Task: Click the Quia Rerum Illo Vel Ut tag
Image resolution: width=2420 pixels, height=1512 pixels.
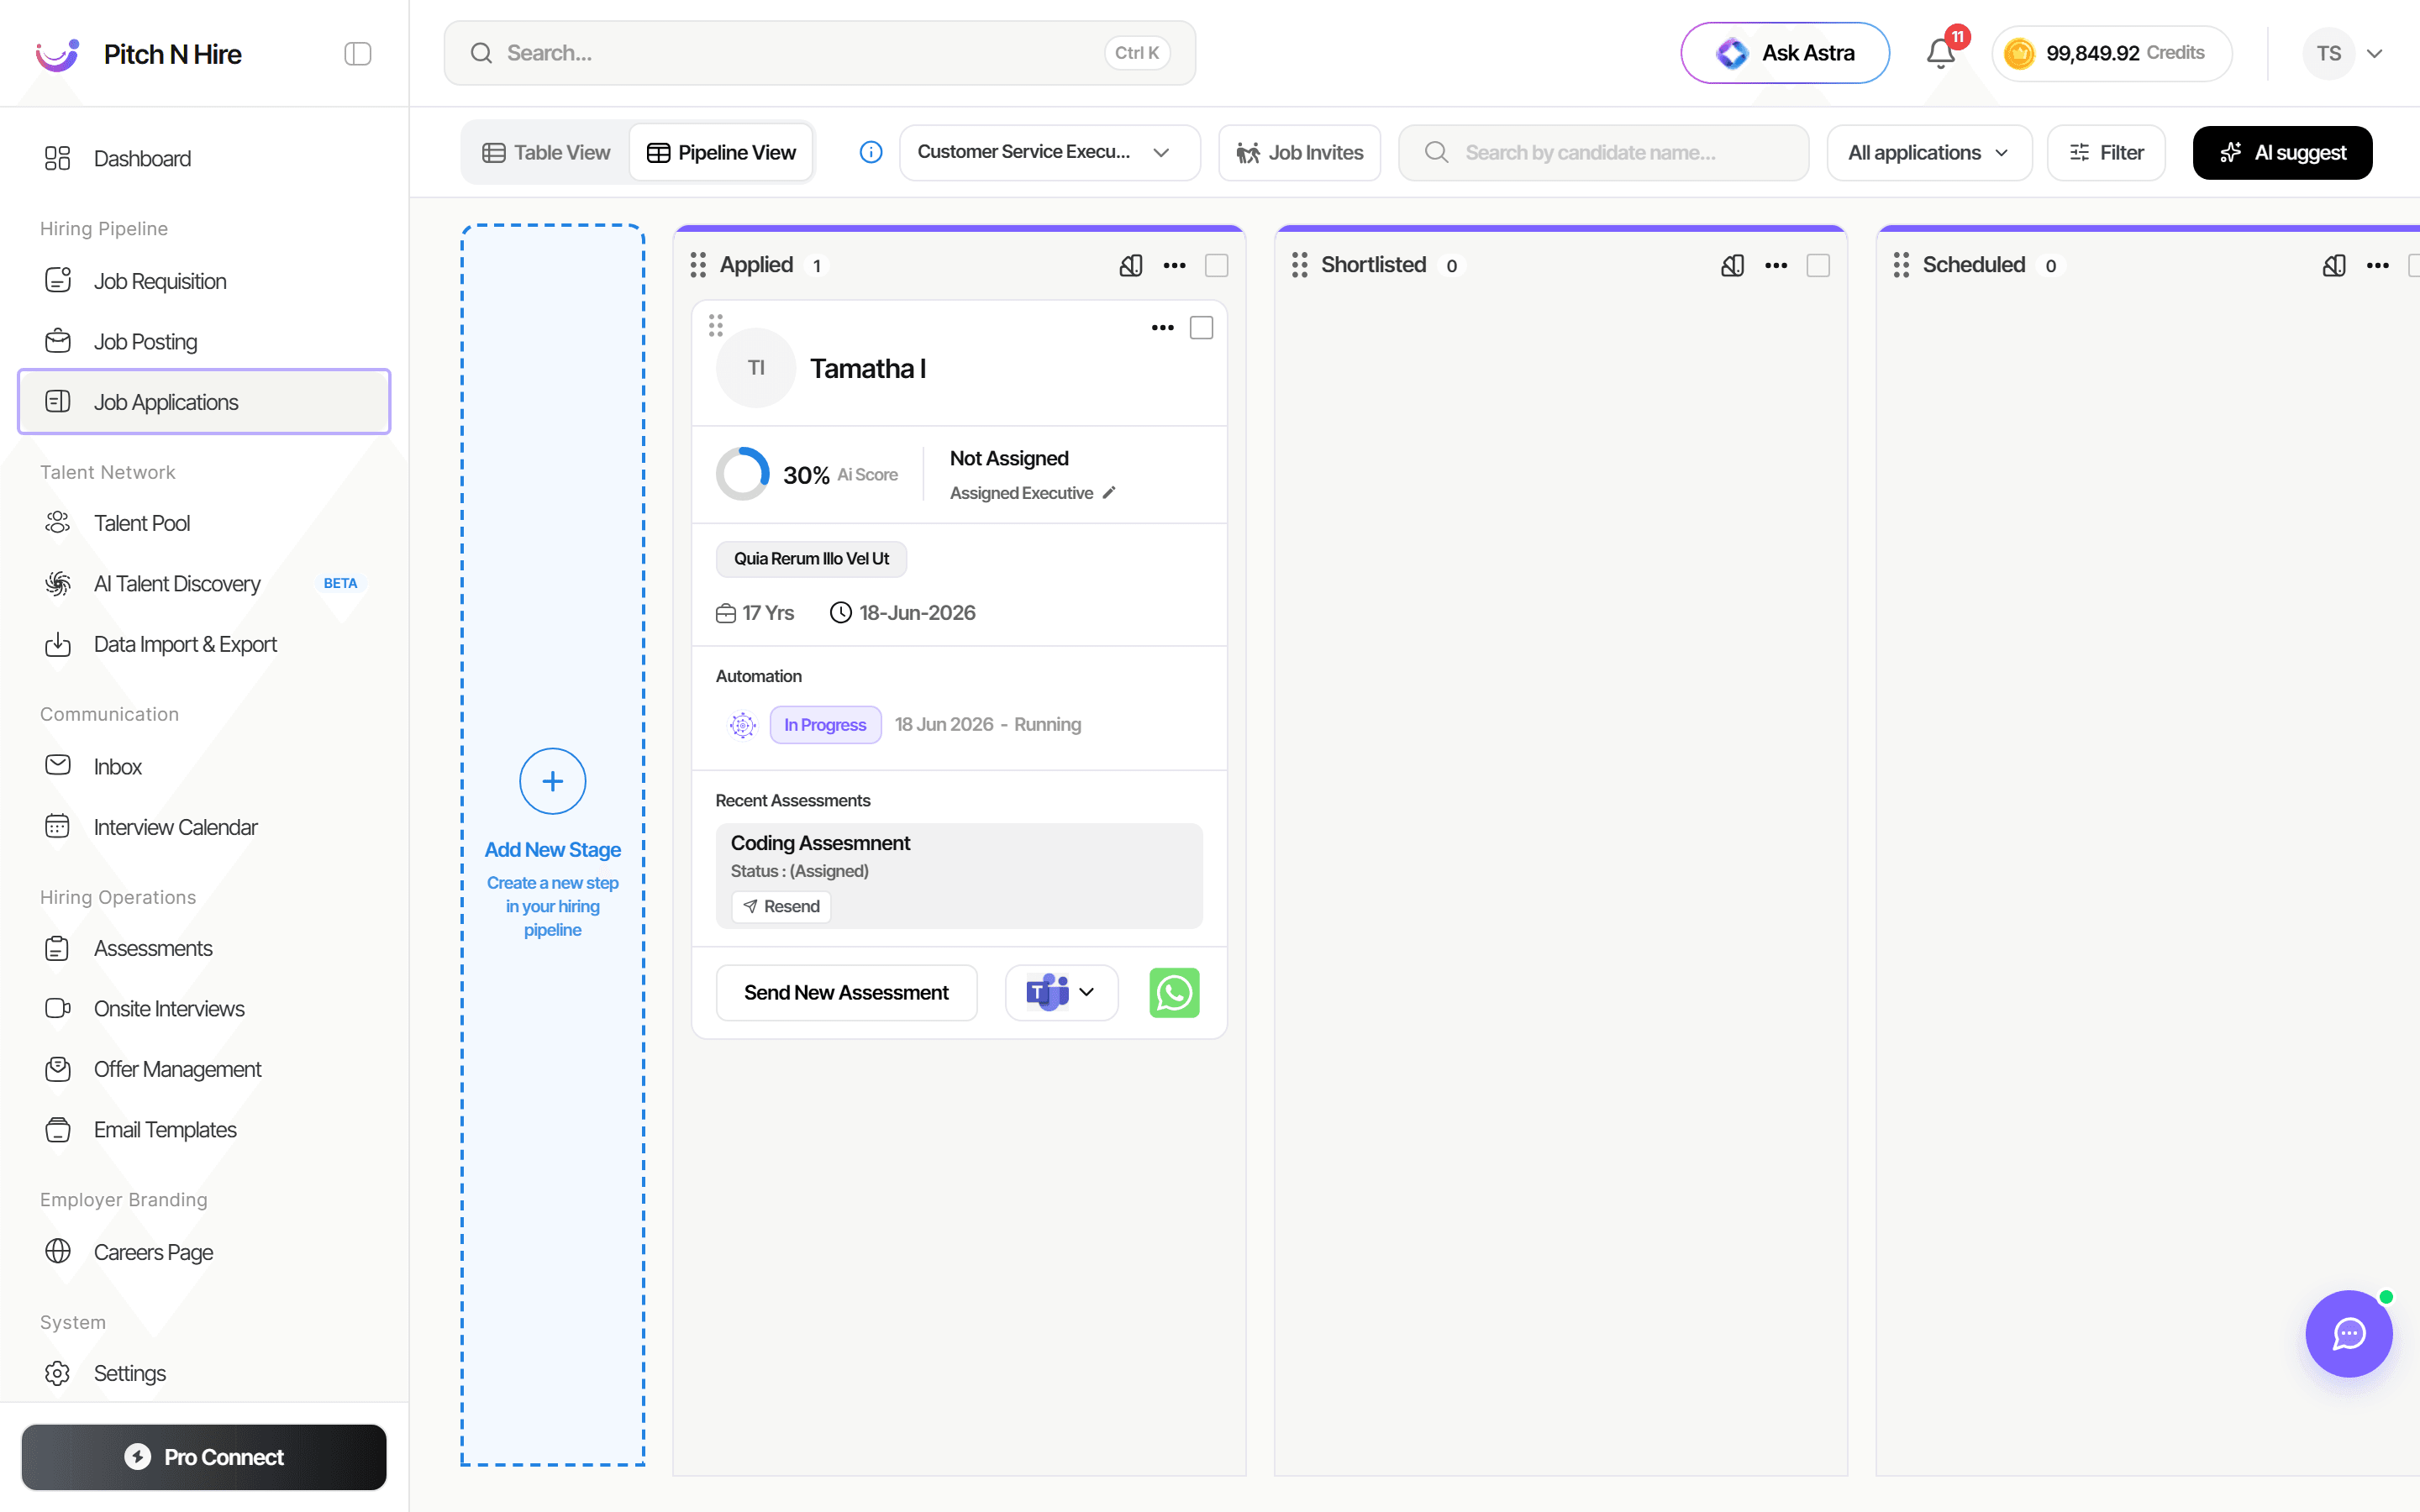Action: [x=811, y=559]
